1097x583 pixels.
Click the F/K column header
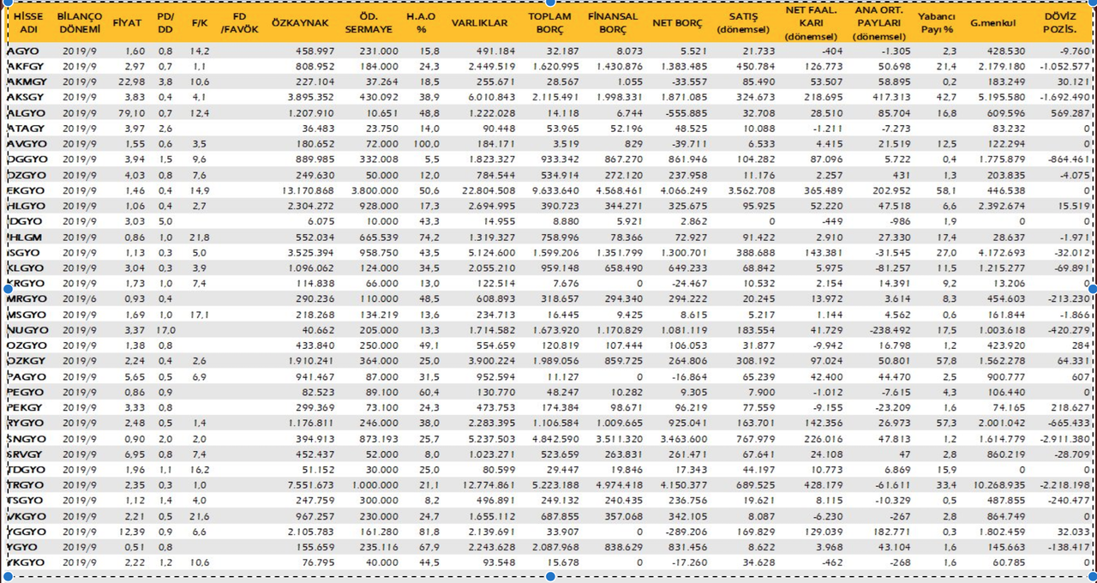(x=198, y=23)
